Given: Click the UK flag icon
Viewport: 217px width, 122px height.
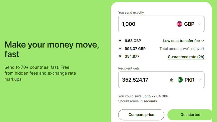Looking at the screenshot, I should tap(179, 24).
